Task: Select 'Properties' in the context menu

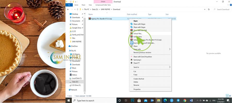Action: click(x=137, y=89)
